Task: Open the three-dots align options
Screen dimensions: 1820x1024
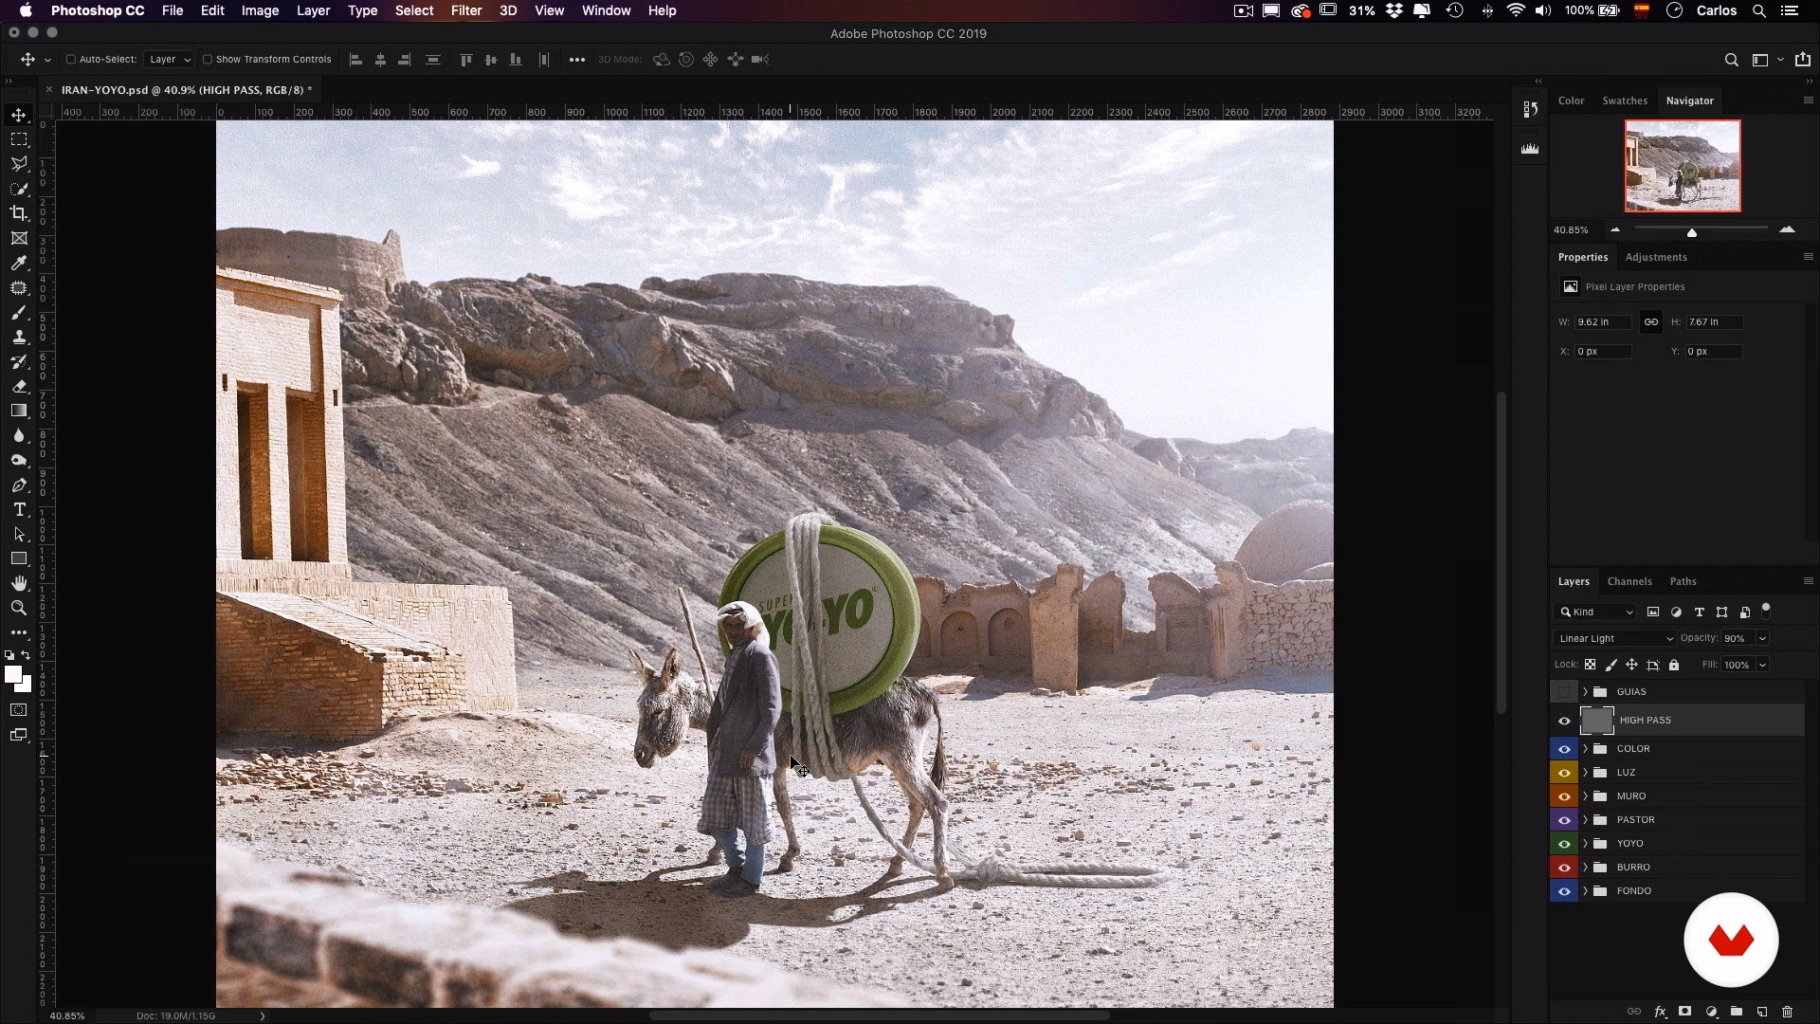Action: coord(577,60)
